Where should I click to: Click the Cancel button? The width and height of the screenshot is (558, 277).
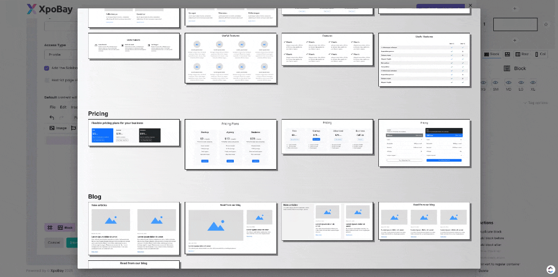click(54, 243)
